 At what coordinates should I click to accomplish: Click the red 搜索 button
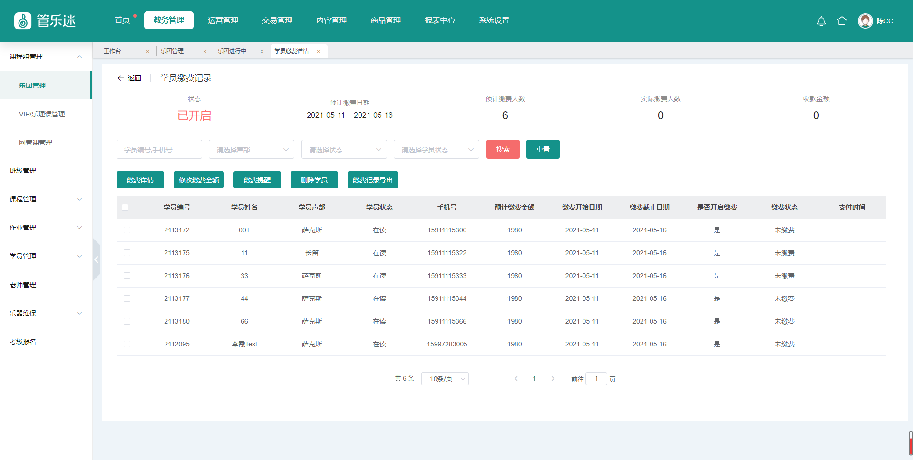503,149
